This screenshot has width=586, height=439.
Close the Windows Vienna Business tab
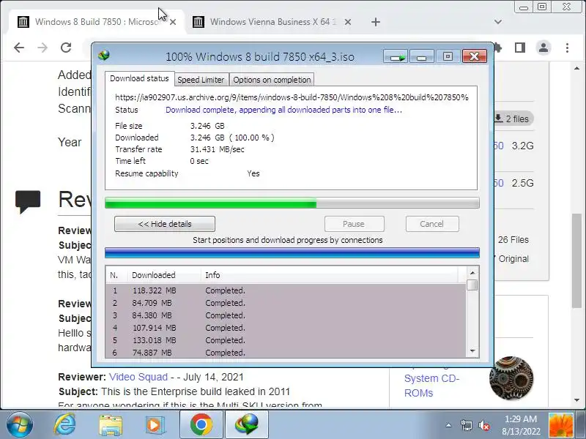tap(347, 22)
